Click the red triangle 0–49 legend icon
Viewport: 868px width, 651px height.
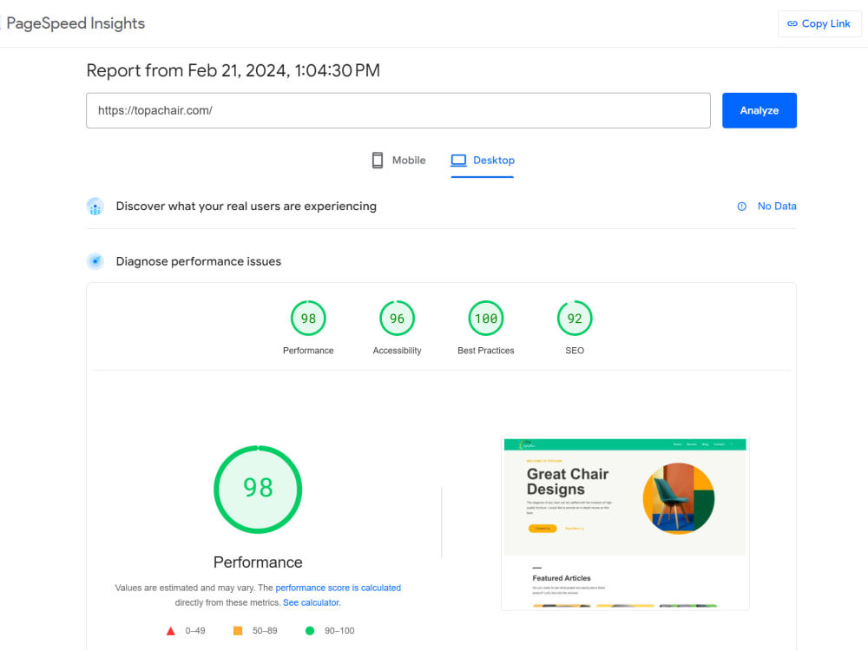(171, 631)
